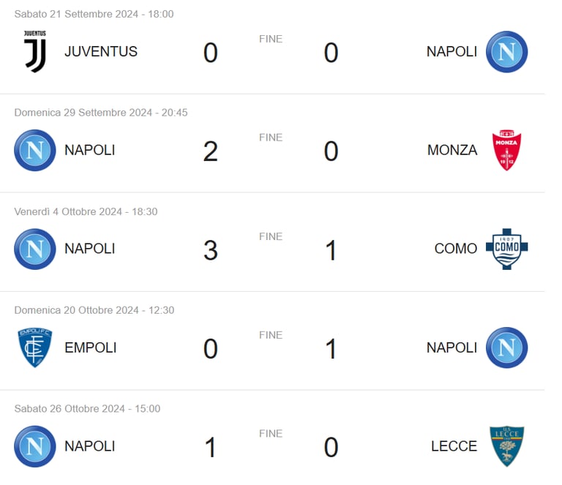The image size is (562, 485).
Task: Open the JUVENTUS team name link
Action: [x=101, y=52]
